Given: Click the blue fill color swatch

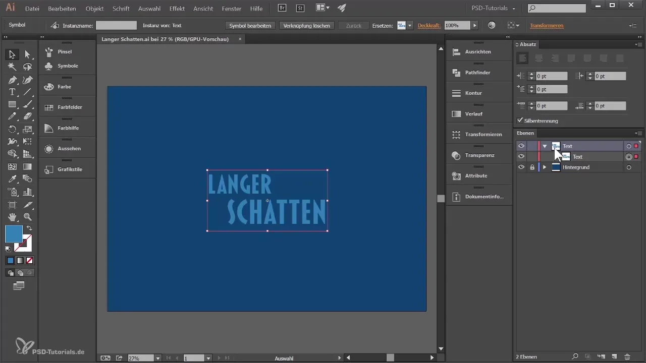Looking at the screenshot, I should [x=14, y=234].
